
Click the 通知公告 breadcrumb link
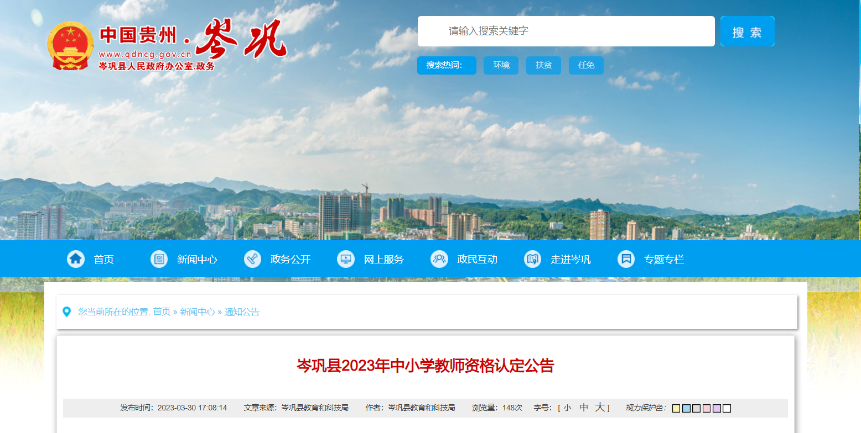tap(242, 312)
